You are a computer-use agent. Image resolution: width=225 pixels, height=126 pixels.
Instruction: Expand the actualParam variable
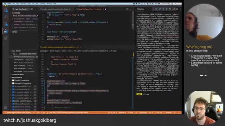(25, 19)
